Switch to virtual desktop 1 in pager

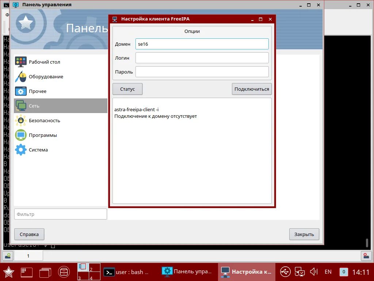83,268
